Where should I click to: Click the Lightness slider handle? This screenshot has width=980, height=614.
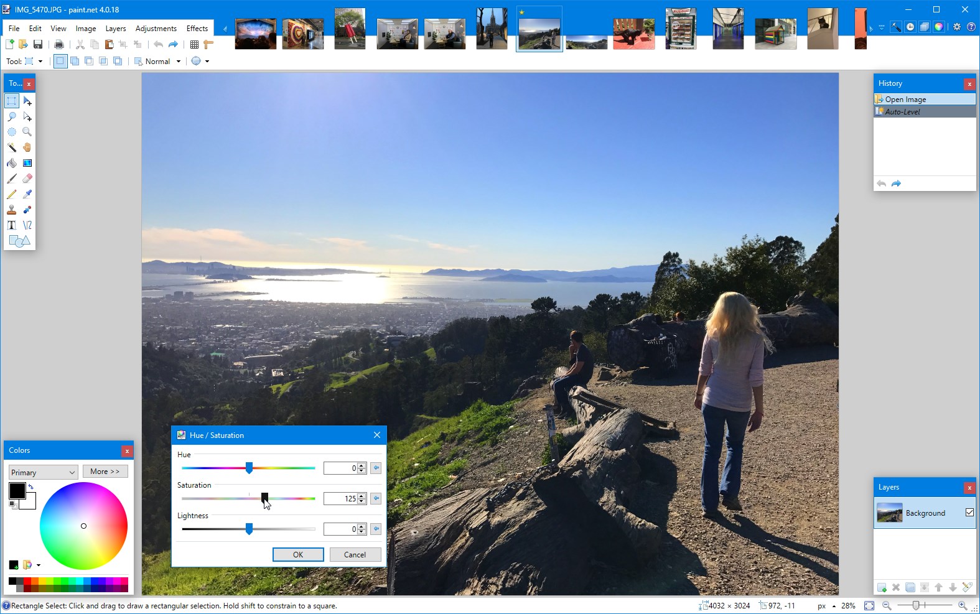[249, 529]
